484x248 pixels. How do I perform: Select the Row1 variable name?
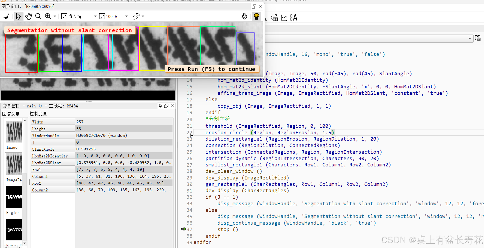(37, 170)
